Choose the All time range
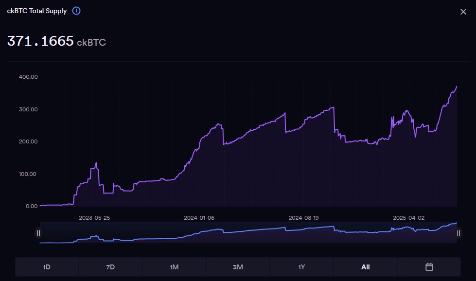The width and height of the screenshot is (476, 281). click(366, 267)
